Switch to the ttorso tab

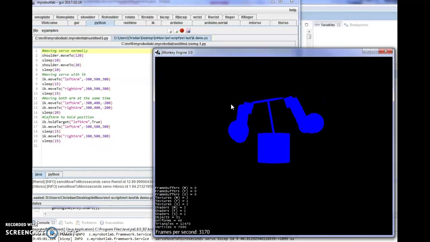tap(283, 23)
